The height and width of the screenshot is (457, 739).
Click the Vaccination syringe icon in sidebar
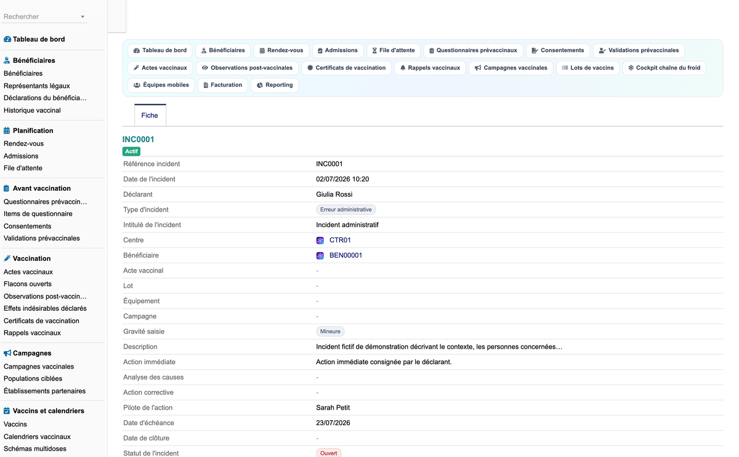[x=7, y=258]
